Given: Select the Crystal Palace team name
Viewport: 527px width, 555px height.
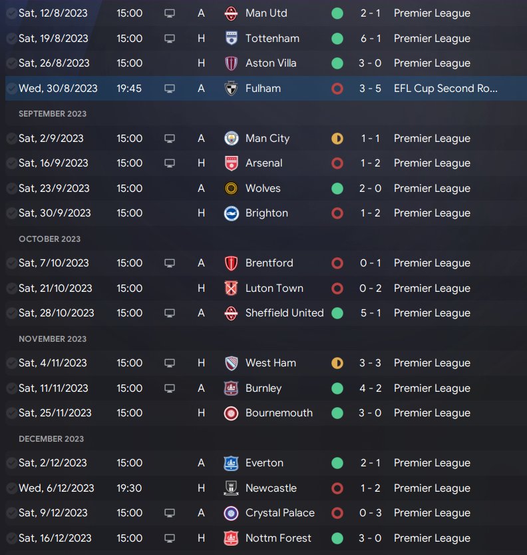Looking at the screenshot, I should [279, 513].
